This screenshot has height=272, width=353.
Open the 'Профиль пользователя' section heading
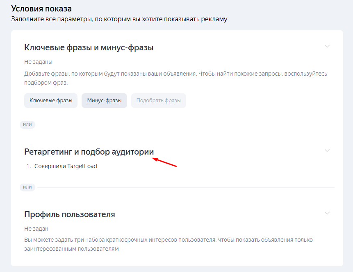pos(69,214)
